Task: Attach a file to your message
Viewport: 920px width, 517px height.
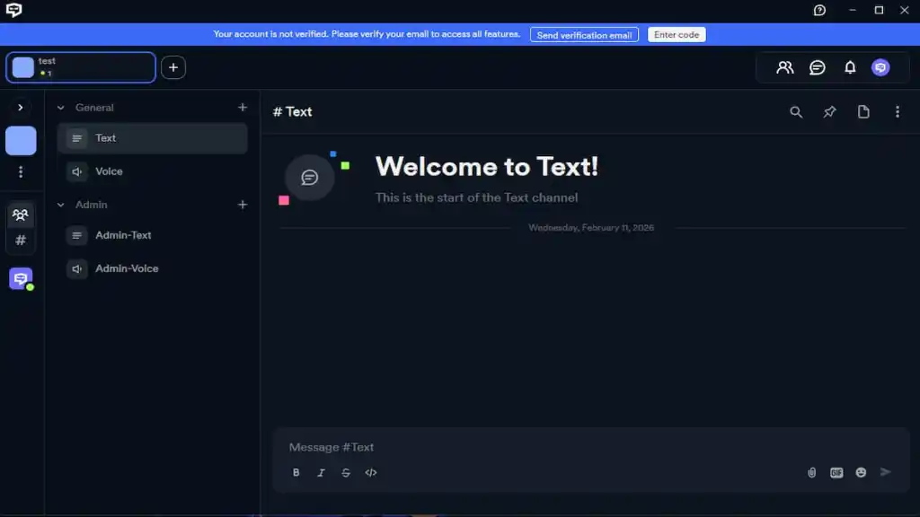Action: pos(812,472)
